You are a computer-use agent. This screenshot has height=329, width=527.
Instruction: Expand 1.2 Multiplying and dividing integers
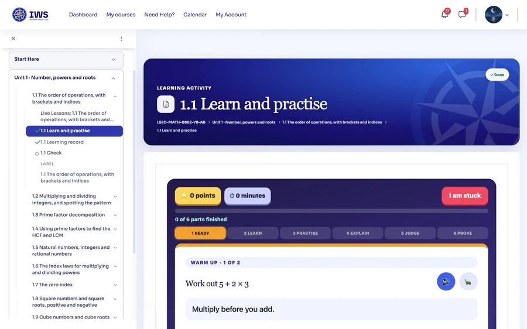click(115, 197)
